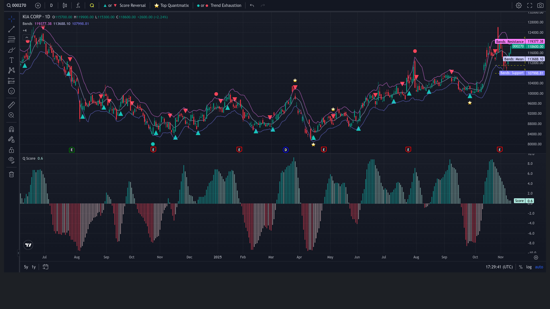Select the Brush drawing tool

coord(11,50)
